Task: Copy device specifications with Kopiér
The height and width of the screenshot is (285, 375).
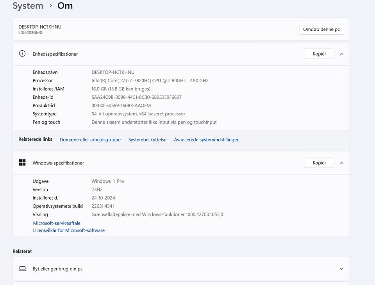Action: coord(319,54)
